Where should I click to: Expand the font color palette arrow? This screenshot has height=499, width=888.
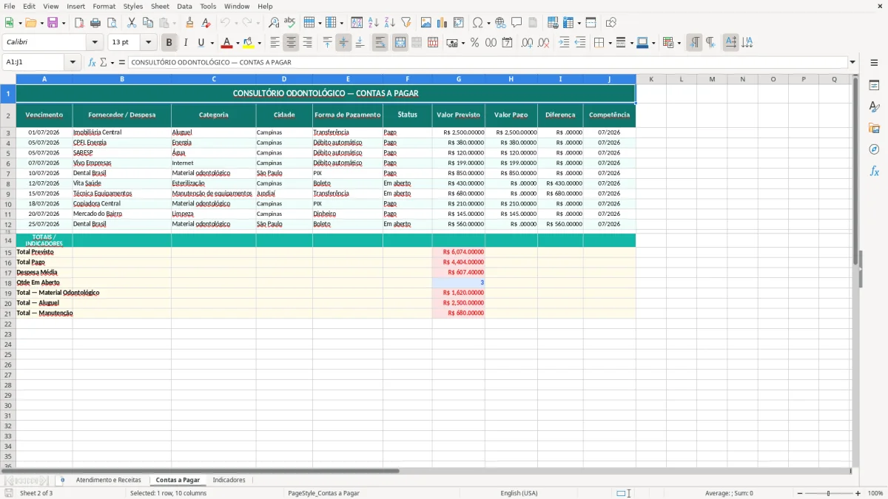click(238, 43)
